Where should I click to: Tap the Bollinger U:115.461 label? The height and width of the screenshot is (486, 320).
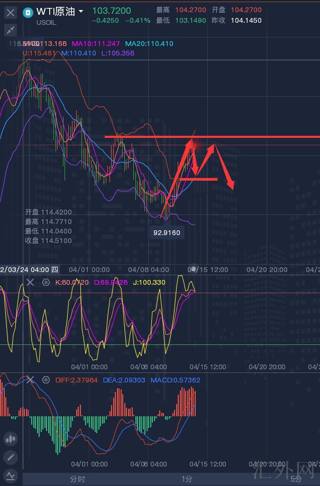pyautogui.click(x=40, y=53)
